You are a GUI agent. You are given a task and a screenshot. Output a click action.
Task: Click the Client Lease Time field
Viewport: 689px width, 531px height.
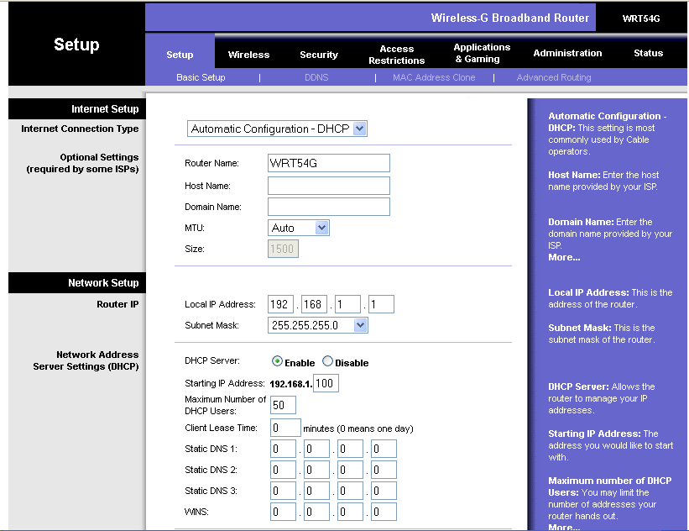pos(285,428)
